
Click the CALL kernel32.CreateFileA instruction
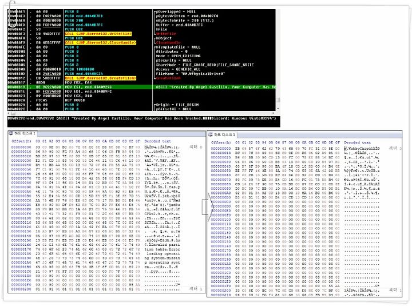pos(100,78)
